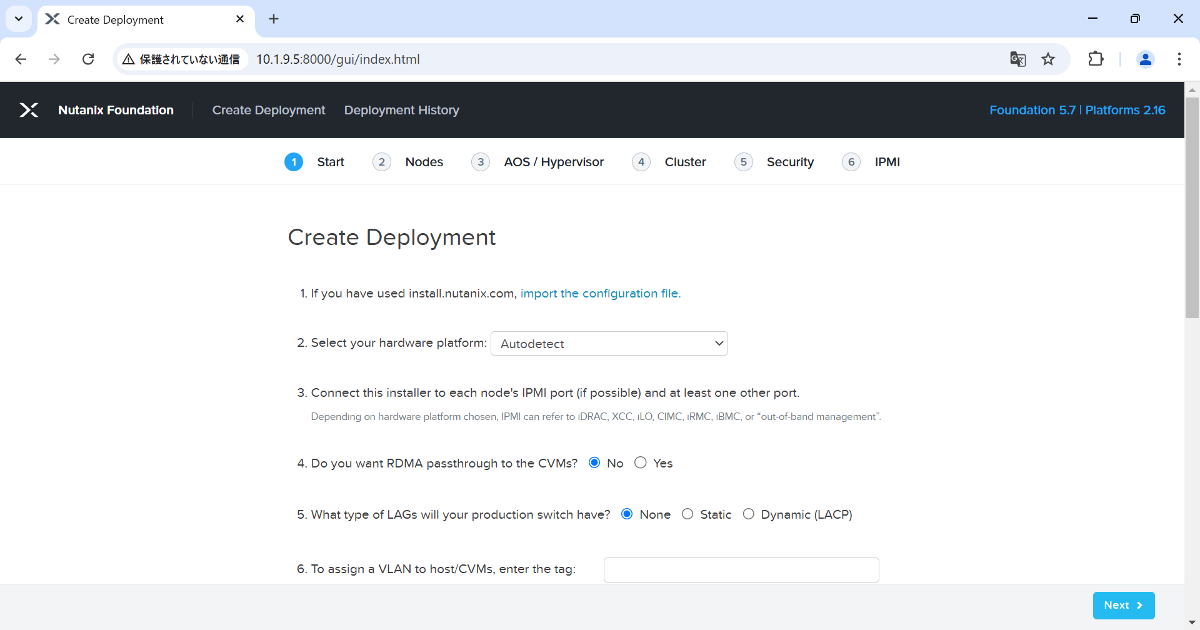This screenshot has height=630, width=1200.
Task: Open the Google Translate page icon
Action: click(x=1017, y=59)
